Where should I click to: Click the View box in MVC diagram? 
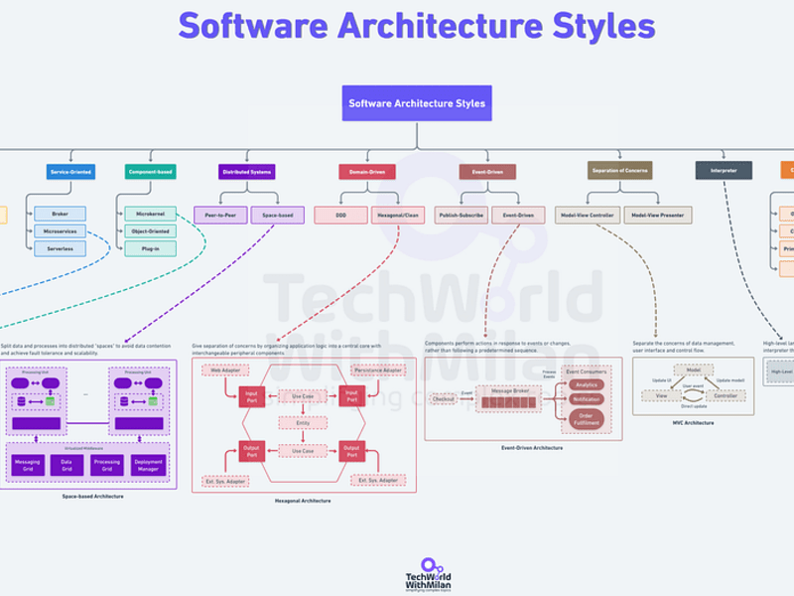(662, 395)
